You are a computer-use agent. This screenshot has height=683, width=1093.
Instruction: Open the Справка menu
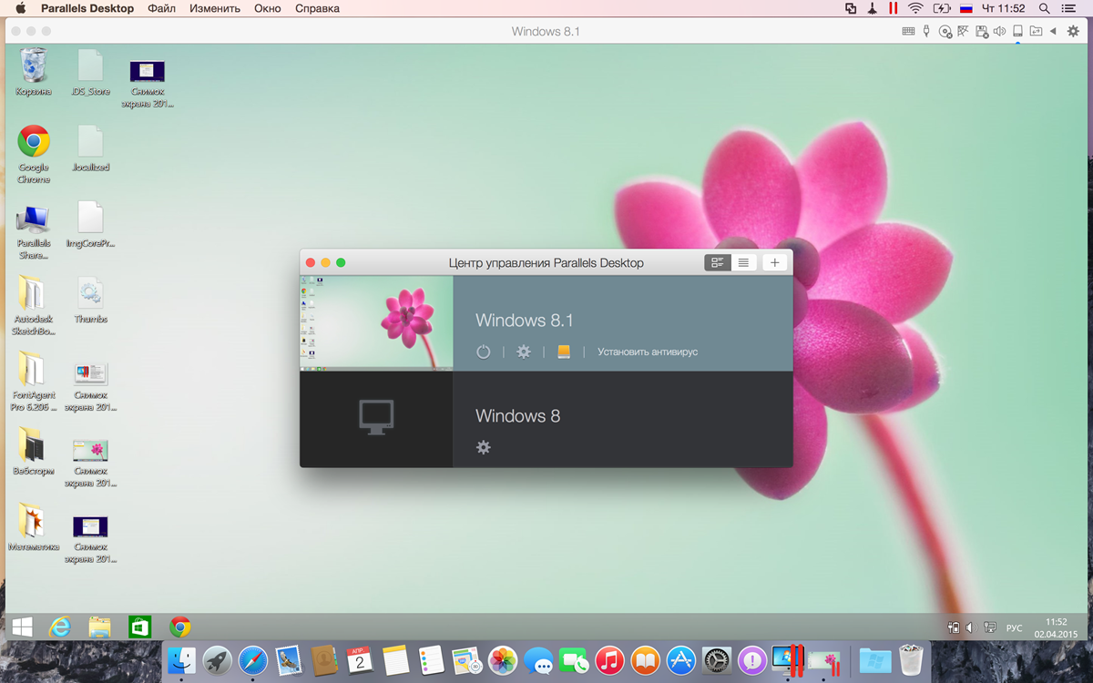(x=317, y=8)
